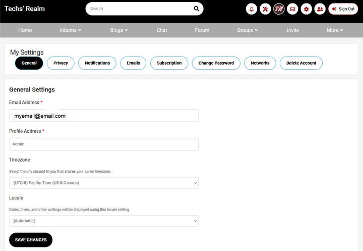Expand the Groups menu

pos(247,30)
